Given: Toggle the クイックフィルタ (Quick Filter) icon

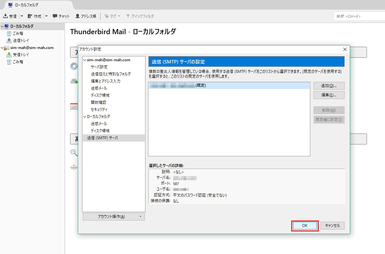Looking at the screenshot, I should coord(128,16).
